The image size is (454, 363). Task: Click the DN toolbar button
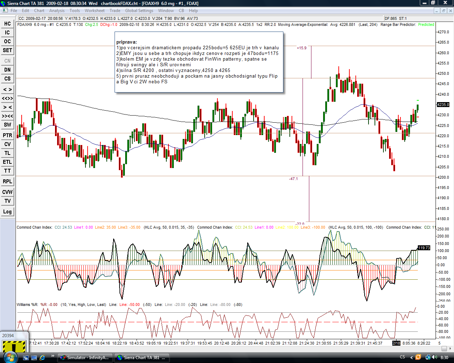coord(7,70)
